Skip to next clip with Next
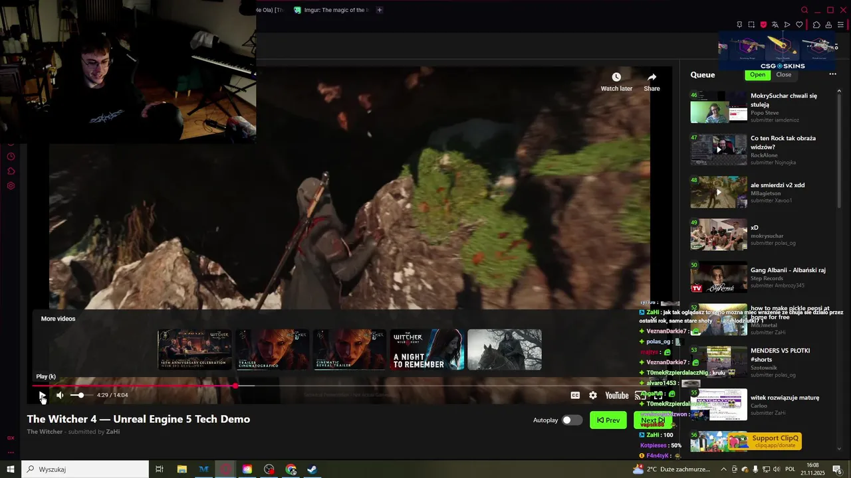This screenshot has height=478, width=851. coord(653,420)
